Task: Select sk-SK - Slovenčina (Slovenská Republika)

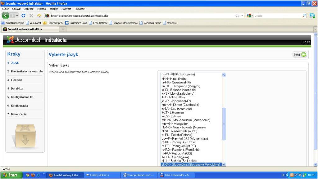Action: [x=191, y=164]
